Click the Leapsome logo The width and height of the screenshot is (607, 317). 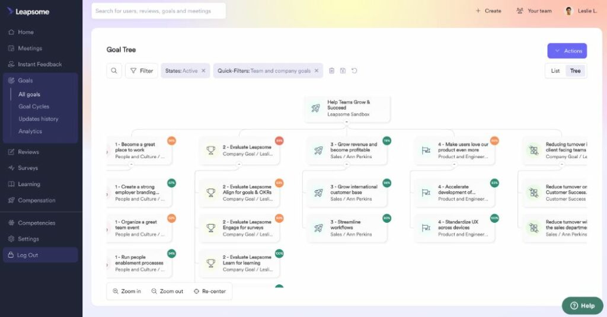(x=28, y=12)
